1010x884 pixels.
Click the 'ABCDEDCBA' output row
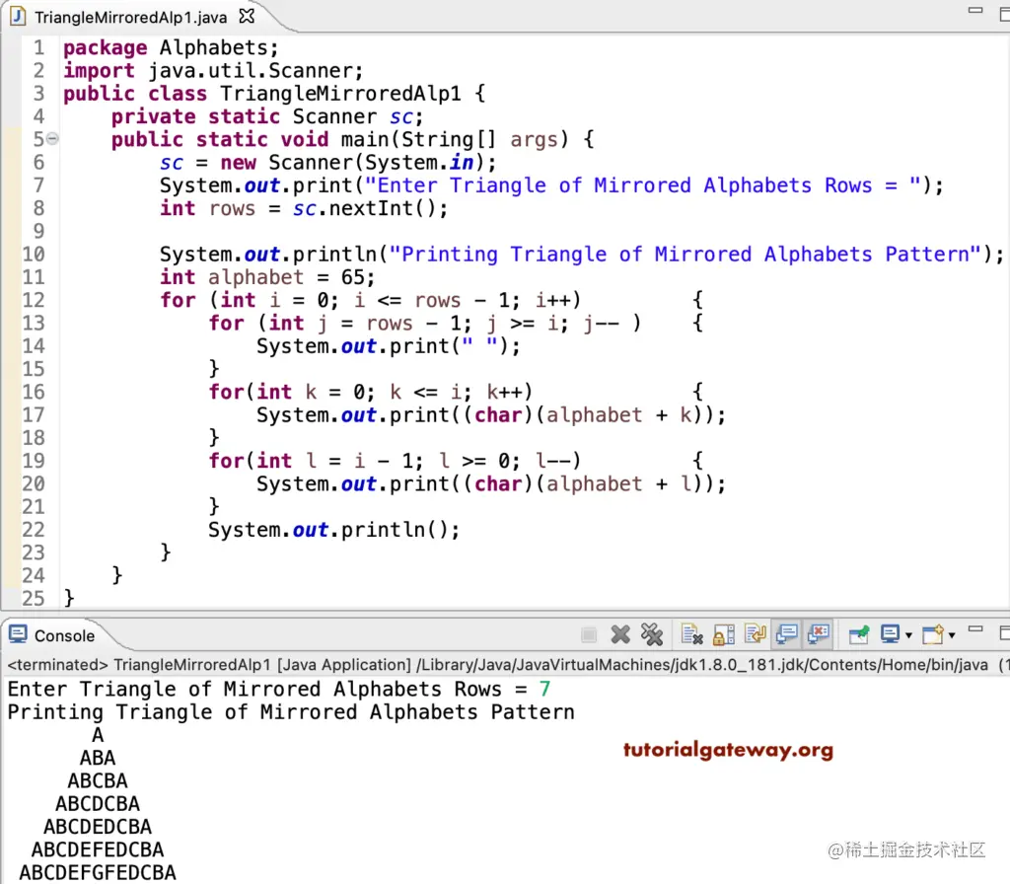coord(98,827)
